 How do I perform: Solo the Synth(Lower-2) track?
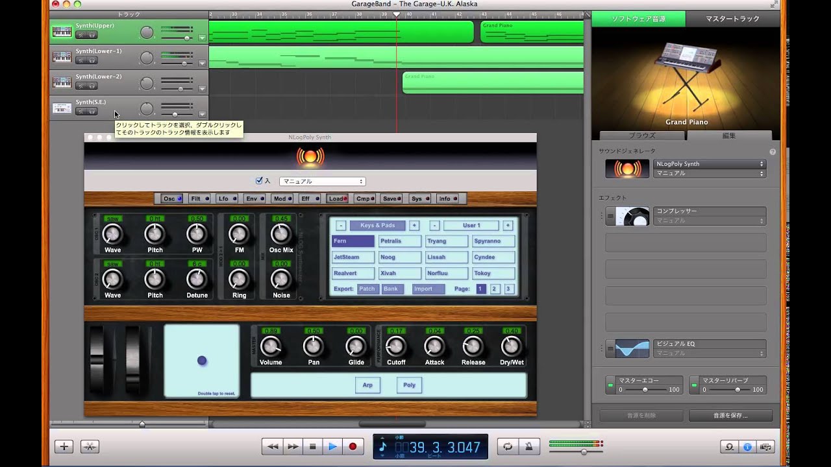(x=92, y=86)
